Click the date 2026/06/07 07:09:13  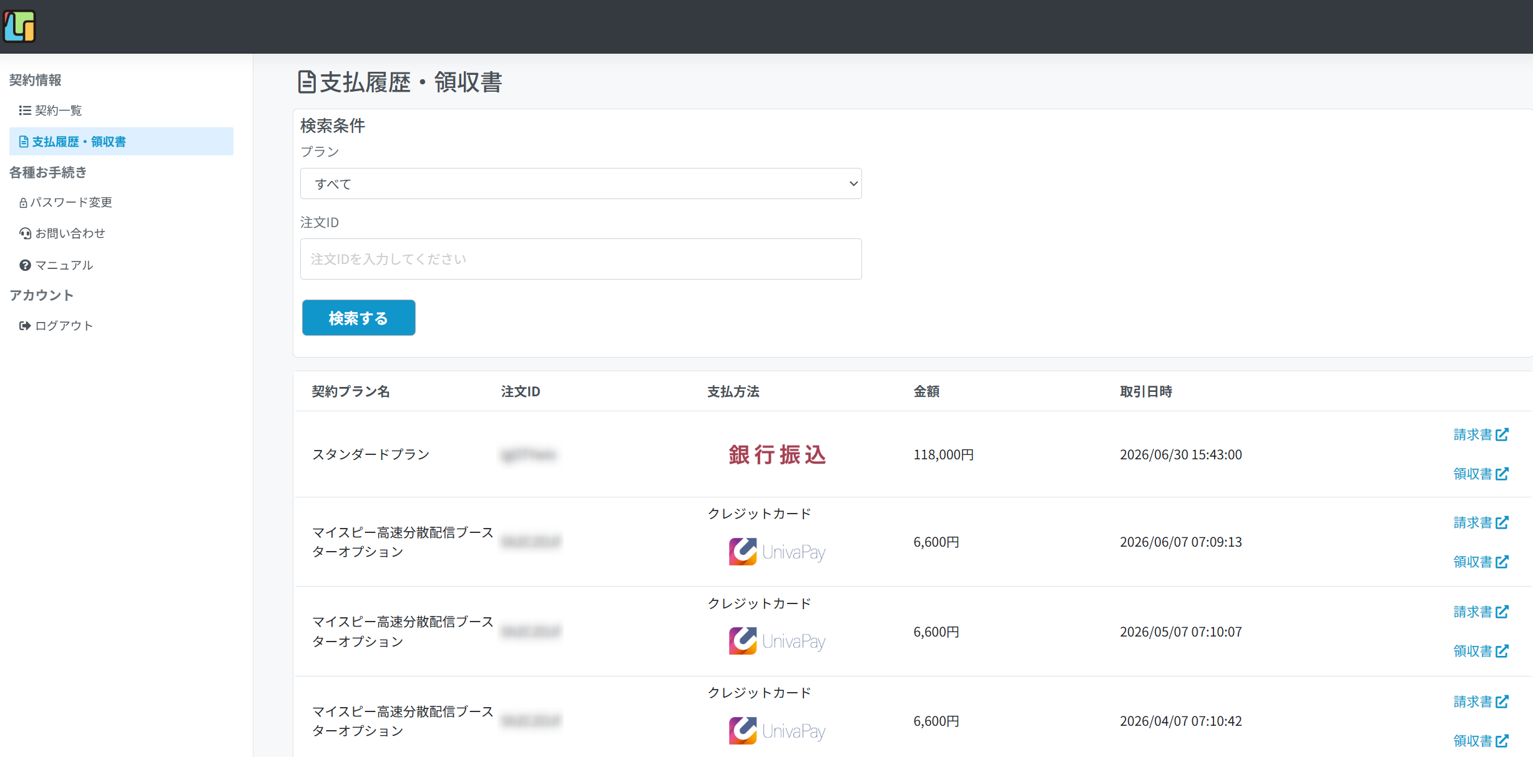pyautogui.click(x=1181, y=542)
